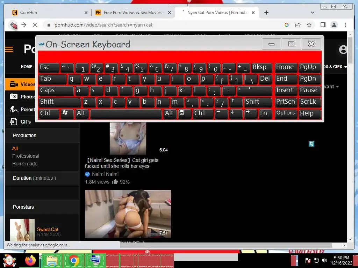Viewport: 358px width, 268px height.
Task: Toggle the Caps key
Action: [56, 90]
